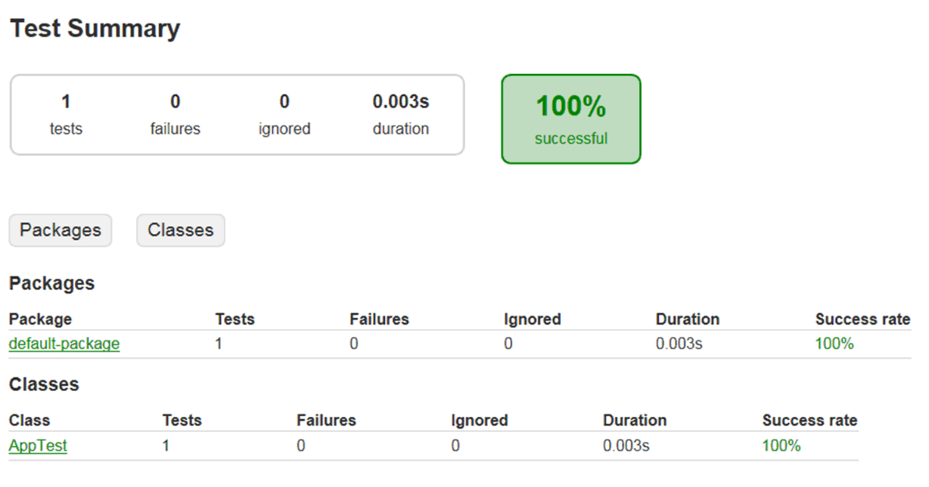Click Success rate header in Classes table
This screenshot has width=929, height=487.
pos(809,421)
